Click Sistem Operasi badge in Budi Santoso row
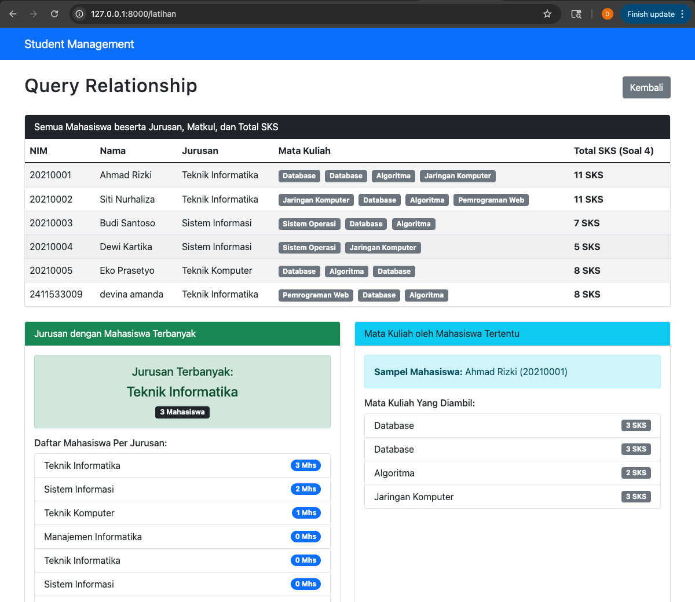The height and width of the screenshot is (602, 695). [x=309, y=224]
